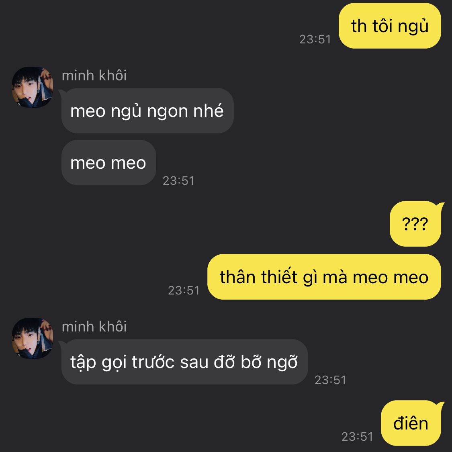Select the 'meo ngủ ngon nhé' bubble
452x452 pixels.
[147, 111]
